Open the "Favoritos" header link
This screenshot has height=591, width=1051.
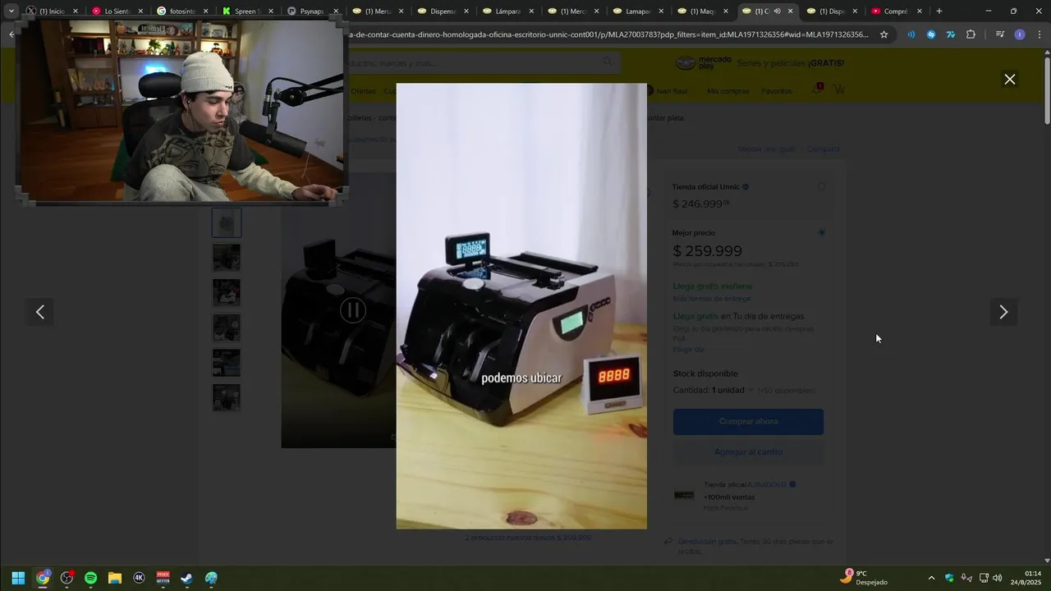pos(777,91)
